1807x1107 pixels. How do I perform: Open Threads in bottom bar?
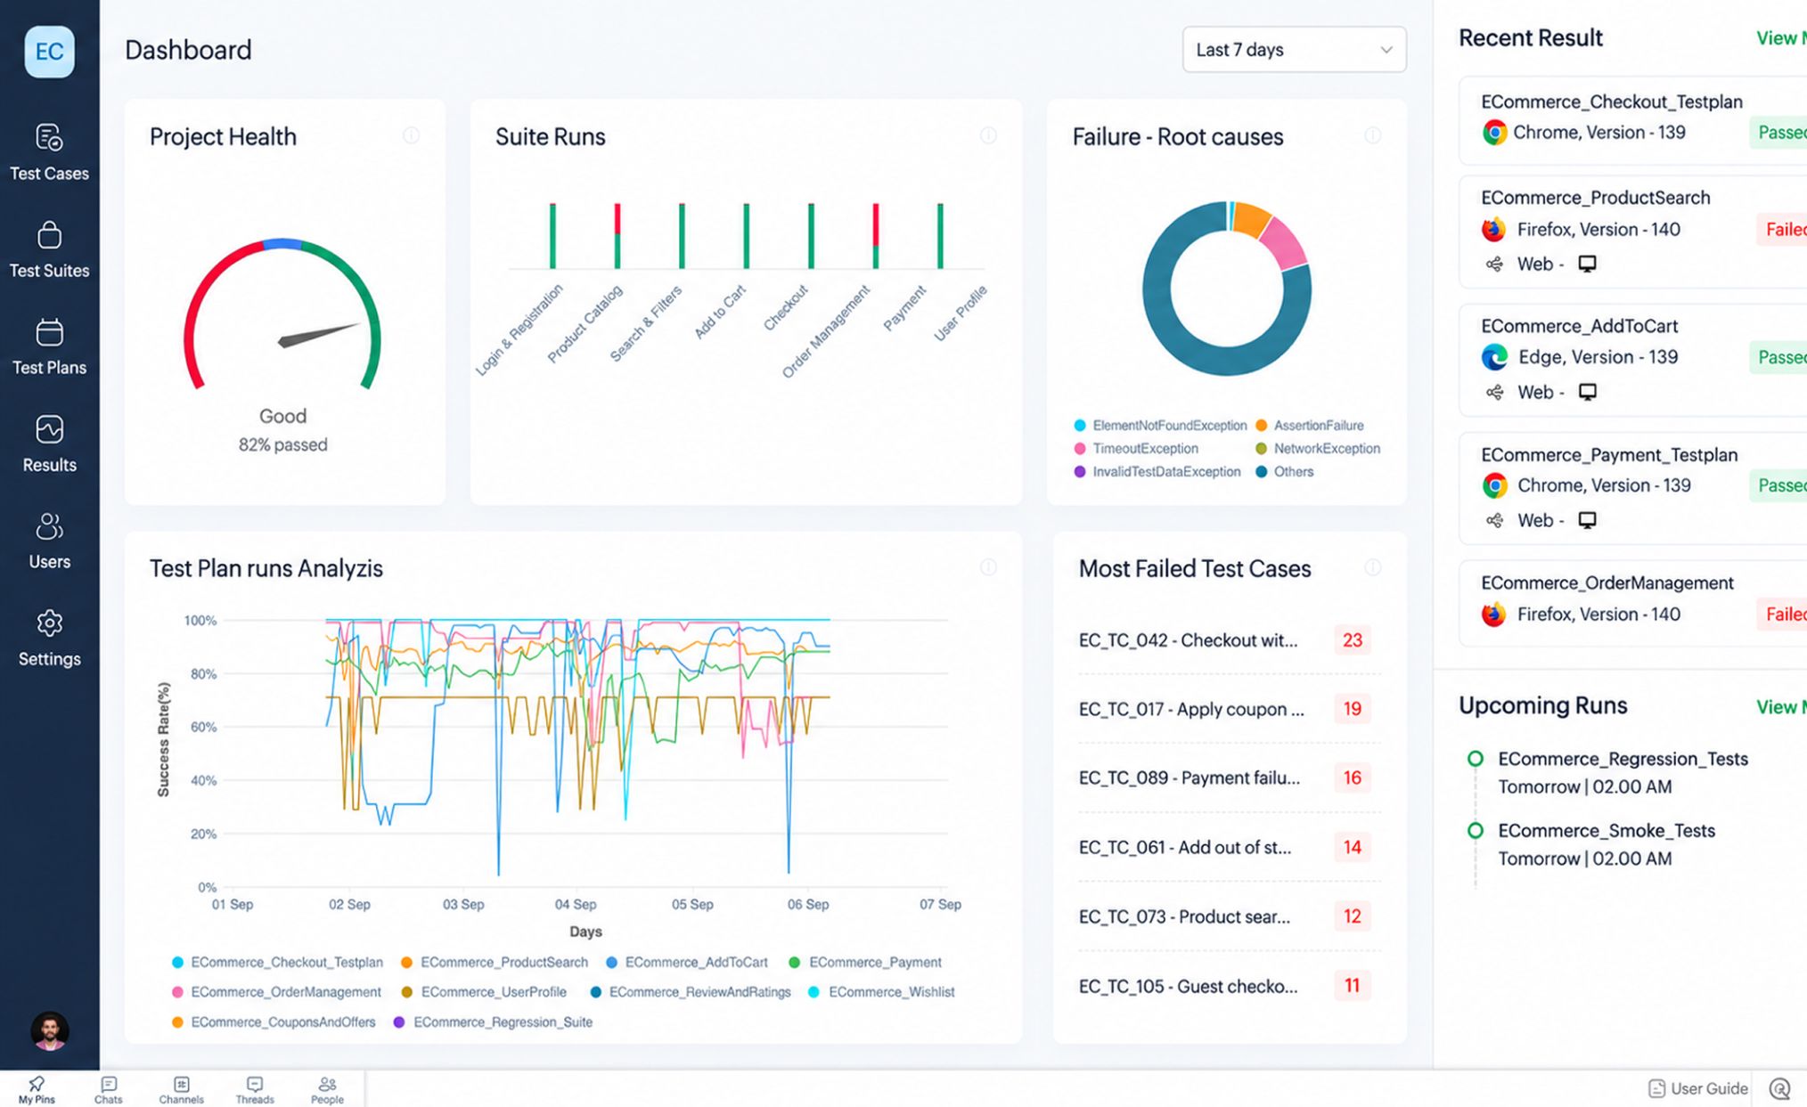(255, 1089)
